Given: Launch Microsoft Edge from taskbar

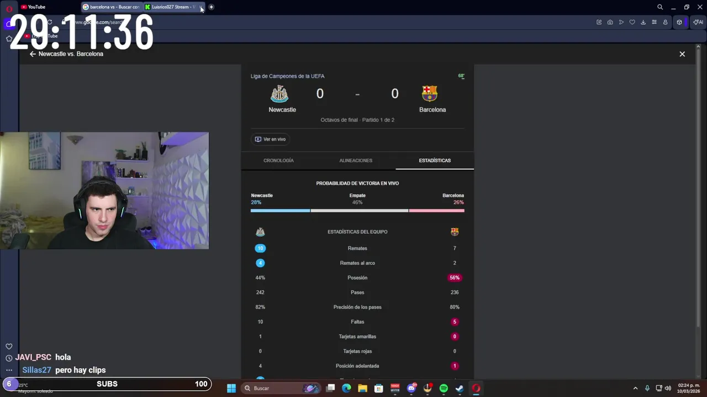Looking at the screenshot, I should tap(346, 388).
